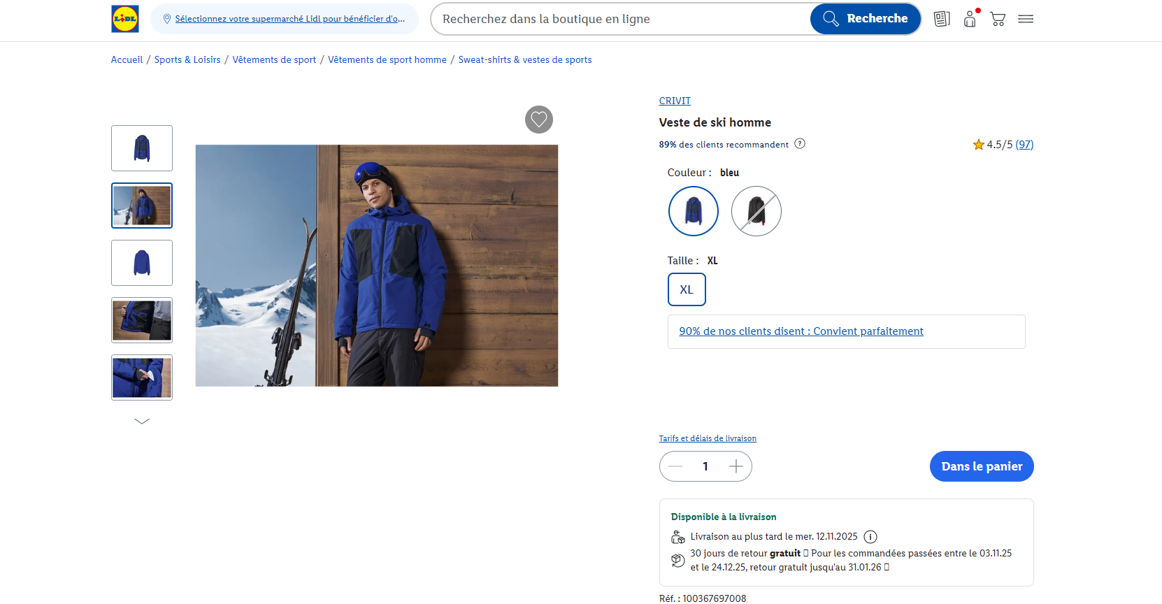This screenshot has width=1162, height=604.
Task: Open the CRIVIT brand link
Action: tap(675, 101)
